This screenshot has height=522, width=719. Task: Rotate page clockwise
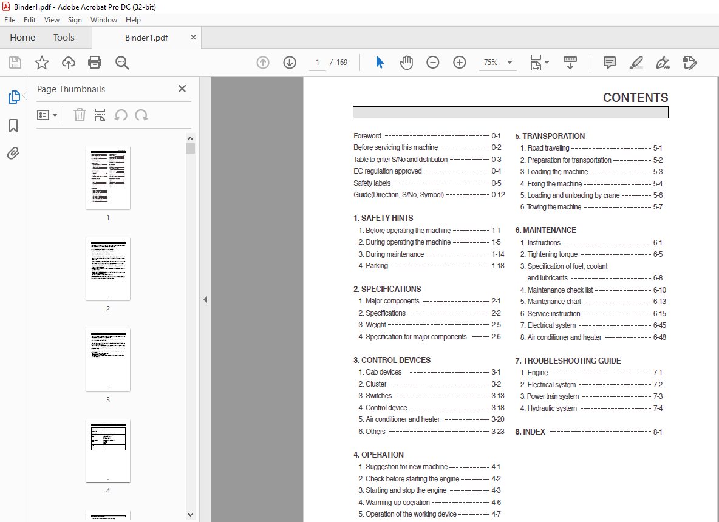click(x=141, y=115)
